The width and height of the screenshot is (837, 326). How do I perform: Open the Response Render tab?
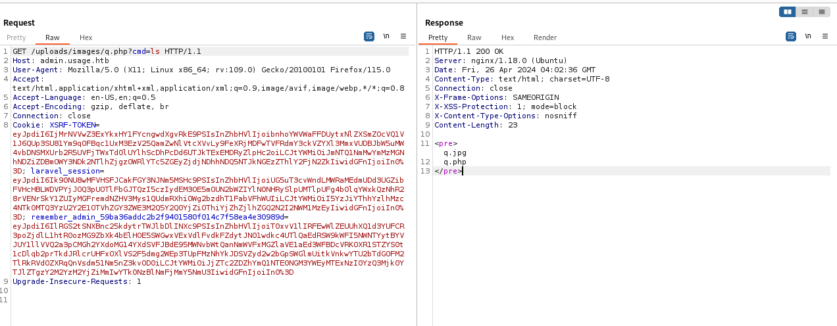tap(545, 37)
